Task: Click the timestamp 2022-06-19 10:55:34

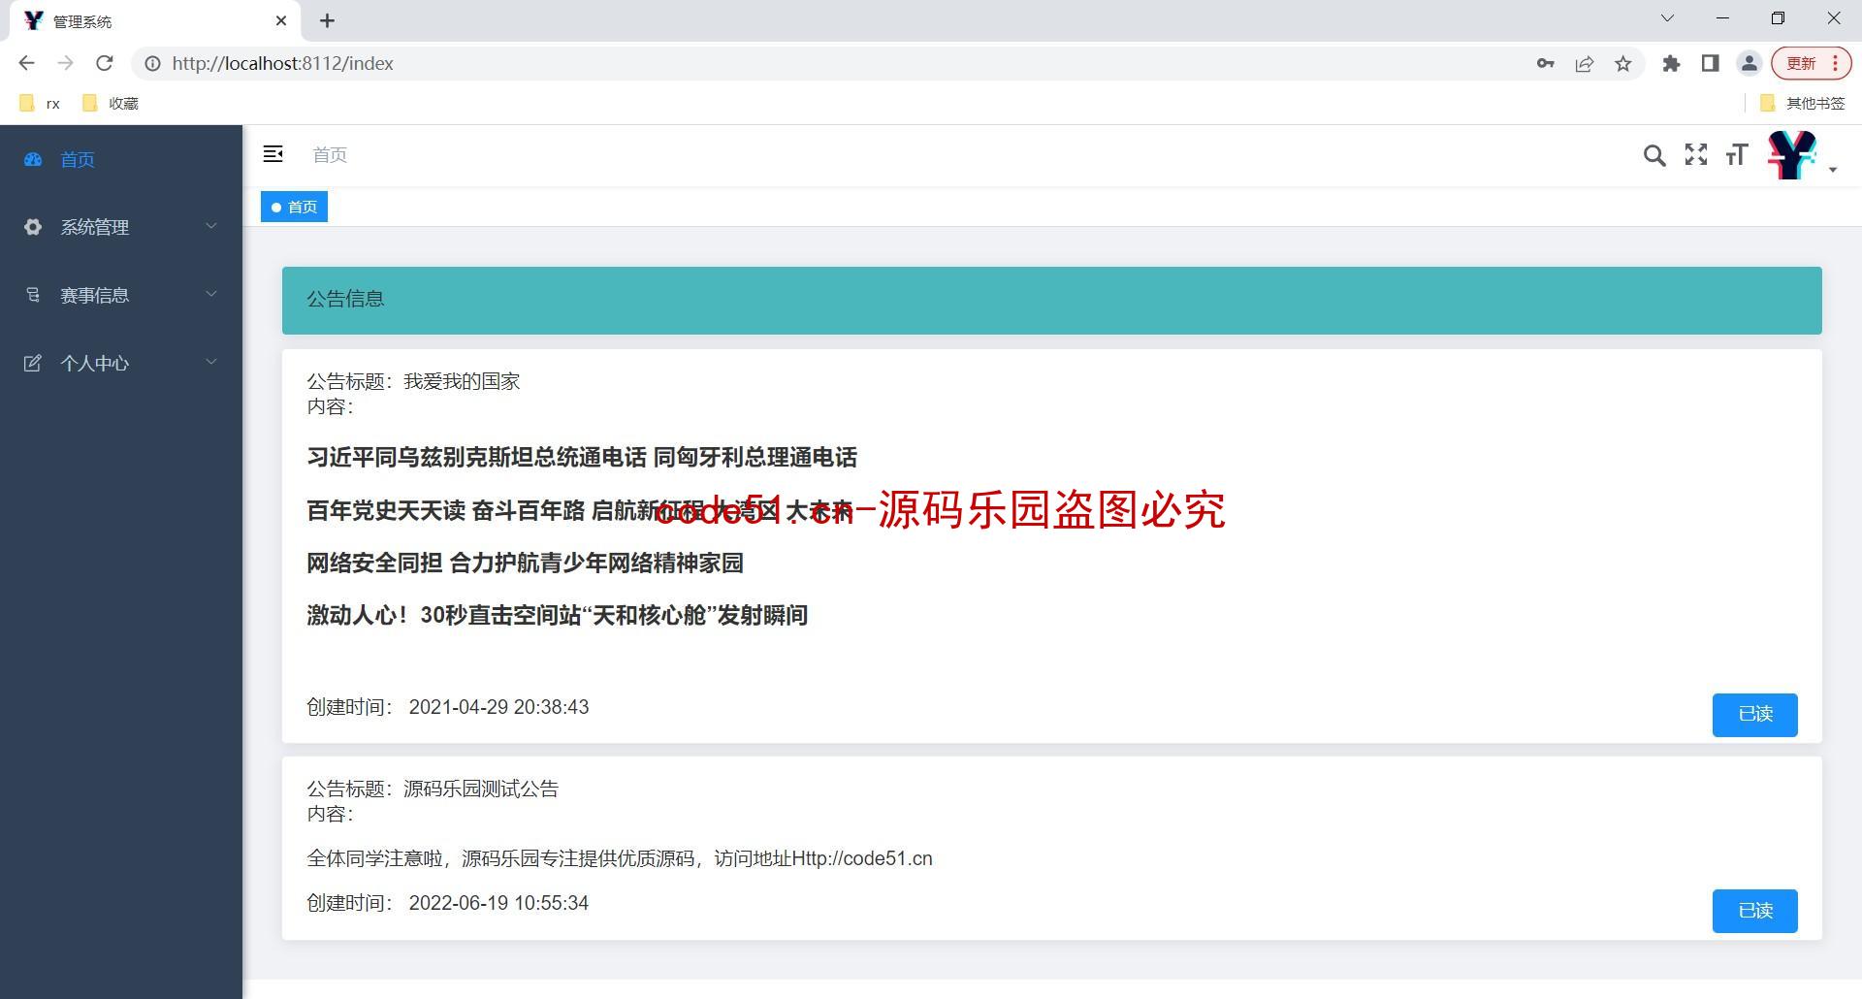Action: click(x=498, y=903)
